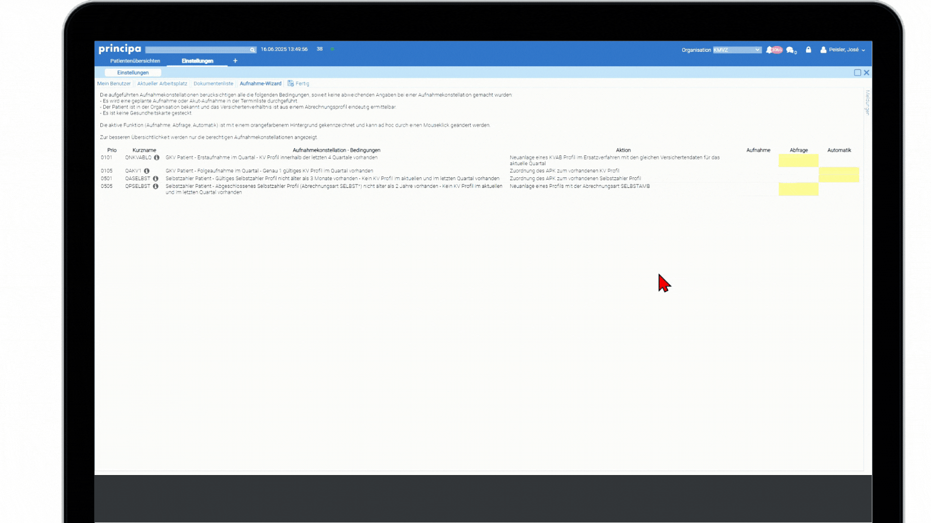Open the chat messages icon
This screenshot has height=523, width=931.
click(x=791, y=50)
